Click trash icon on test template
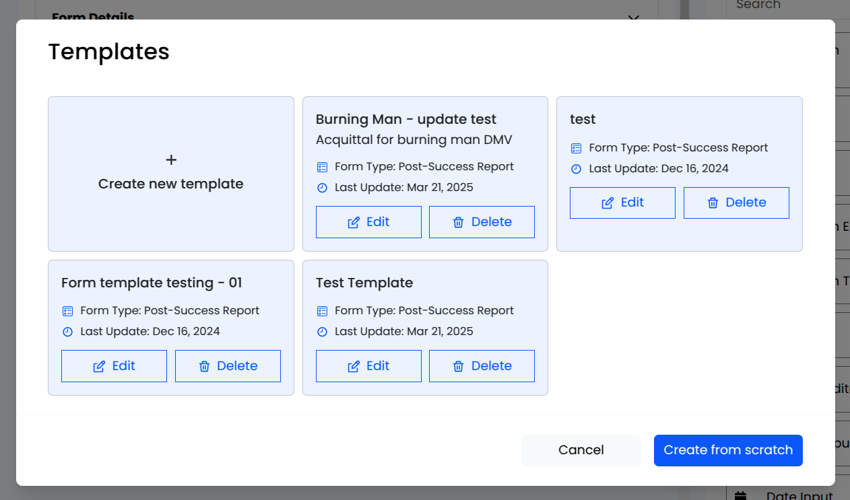This screenshot has width=850, height=500. (713, 203)
